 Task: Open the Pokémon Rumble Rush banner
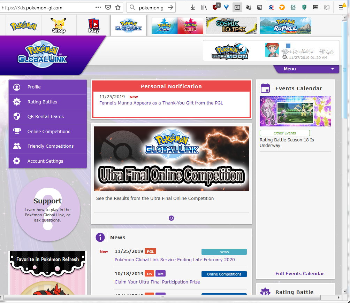tap(286, 26)
